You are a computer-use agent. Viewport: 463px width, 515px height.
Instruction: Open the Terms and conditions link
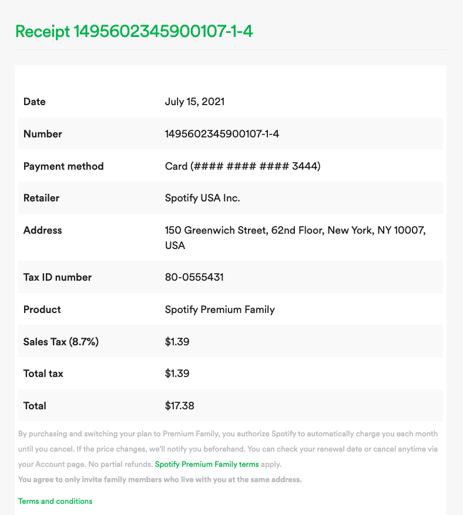[55, 501]
